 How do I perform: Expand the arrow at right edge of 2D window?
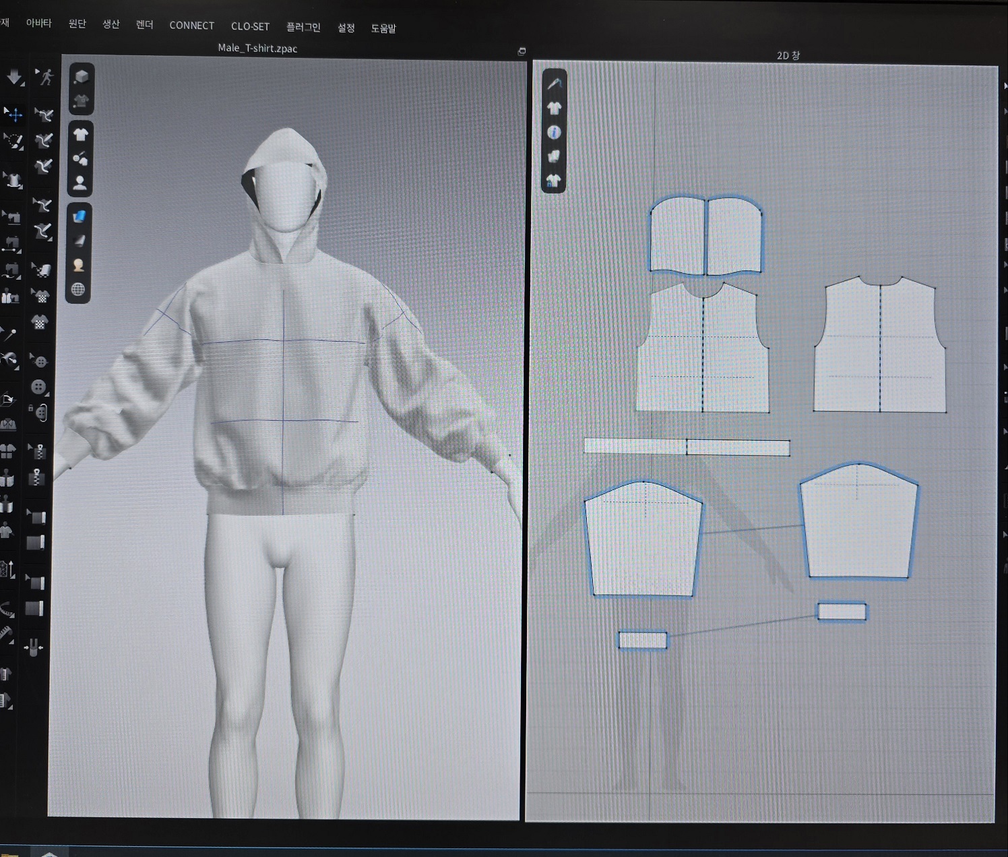(x=1004, y=86)
